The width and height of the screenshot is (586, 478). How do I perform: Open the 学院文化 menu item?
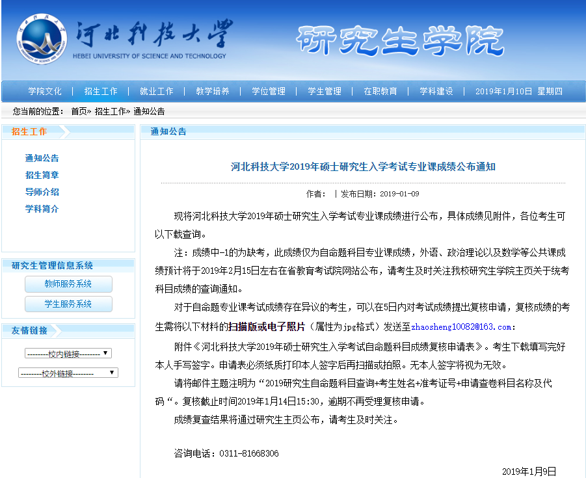point(45,91)
